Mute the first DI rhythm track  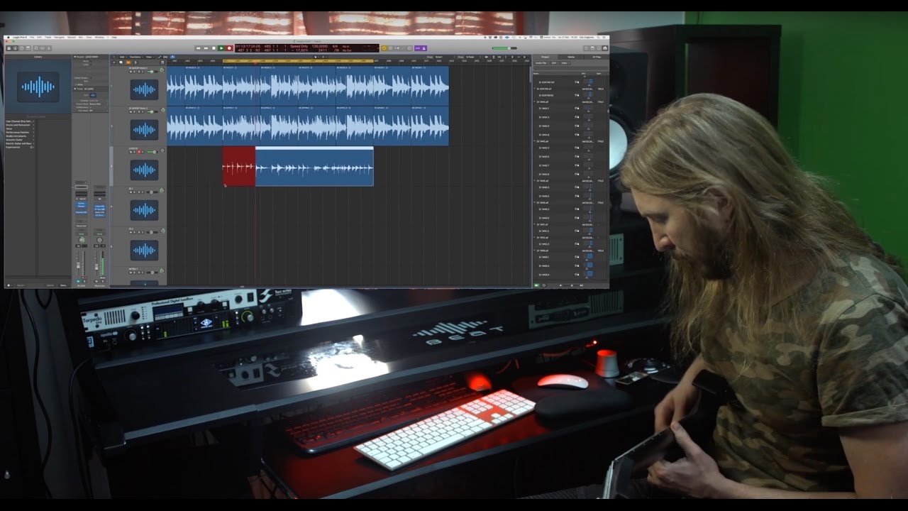(131, 72)
